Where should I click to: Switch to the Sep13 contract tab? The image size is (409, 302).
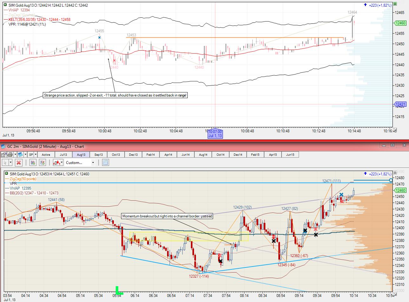coord(98,154)
